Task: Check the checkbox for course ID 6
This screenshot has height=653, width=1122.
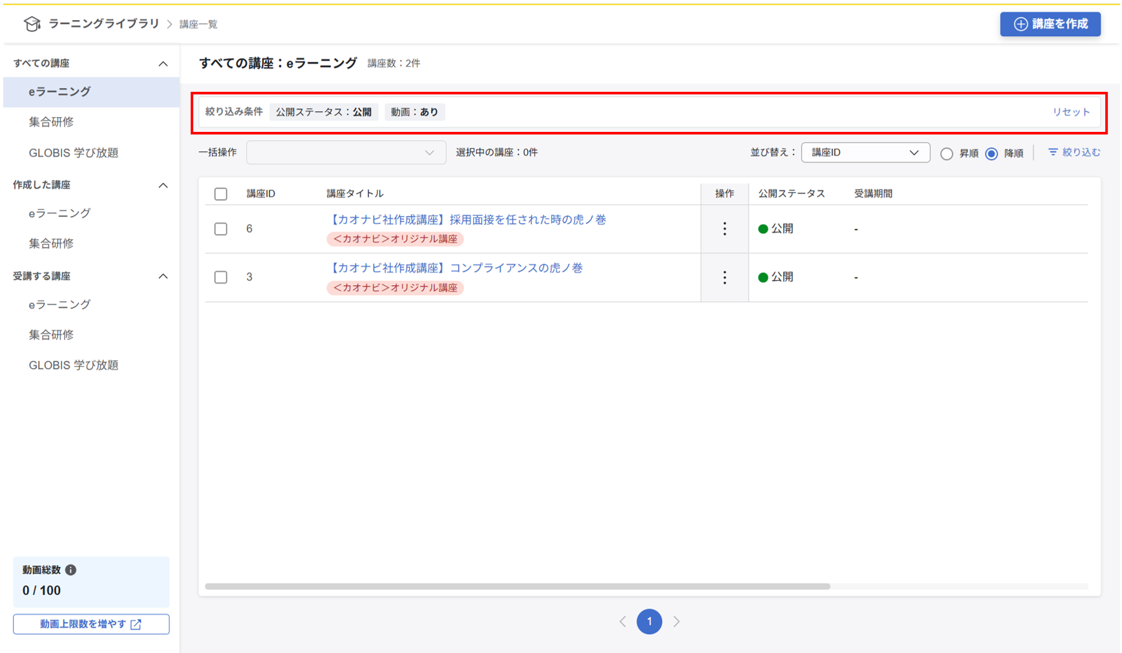Action: point(221,229)
